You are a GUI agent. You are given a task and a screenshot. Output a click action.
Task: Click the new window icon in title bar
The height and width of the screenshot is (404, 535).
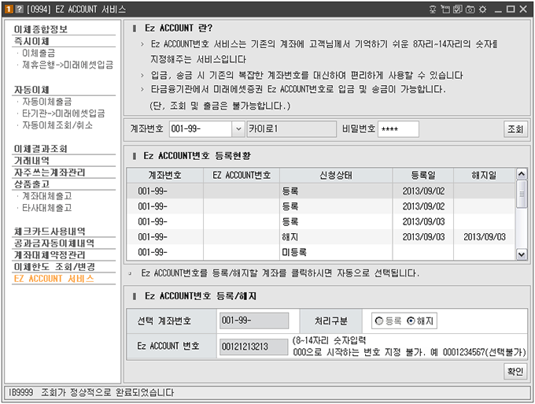click(x=445, y=9)
